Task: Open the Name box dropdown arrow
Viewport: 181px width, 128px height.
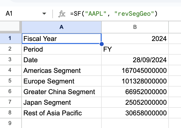Action: pyautogui.click(x=44, y=14)
